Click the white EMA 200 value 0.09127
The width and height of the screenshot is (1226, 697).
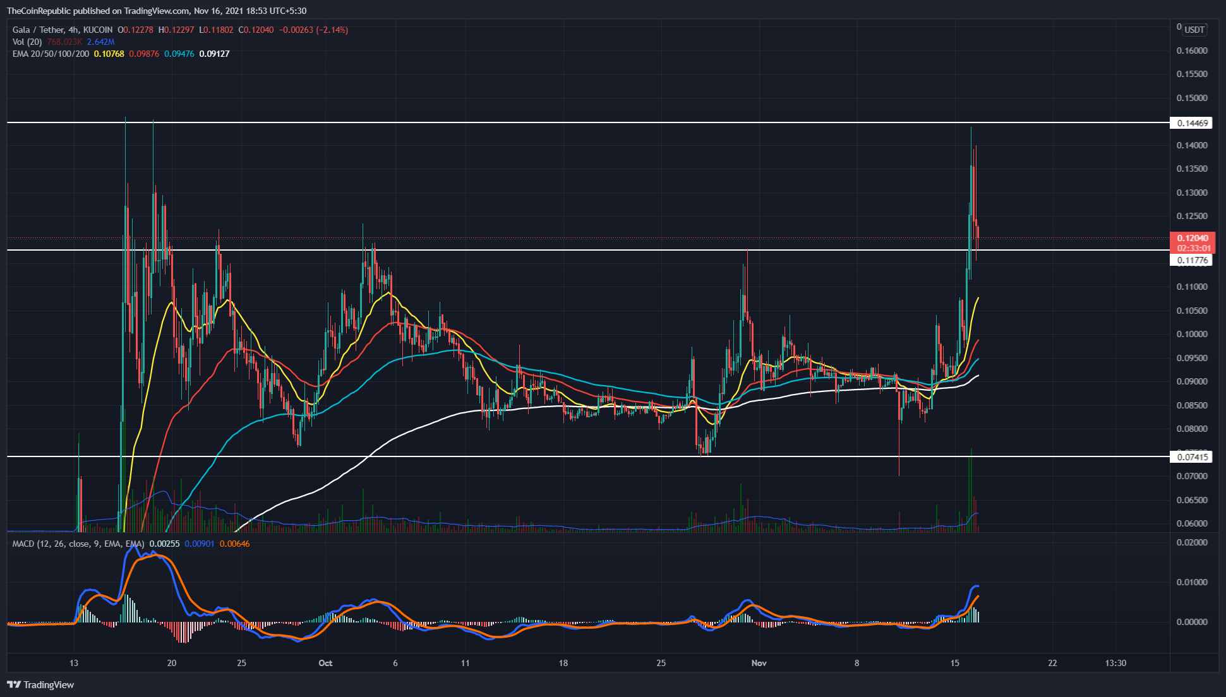pos(215,54)
